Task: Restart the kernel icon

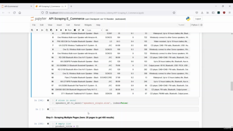Action: point(79,30)
